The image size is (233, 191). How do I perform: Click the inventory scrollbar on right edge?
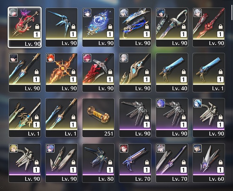tap(232, 13)
